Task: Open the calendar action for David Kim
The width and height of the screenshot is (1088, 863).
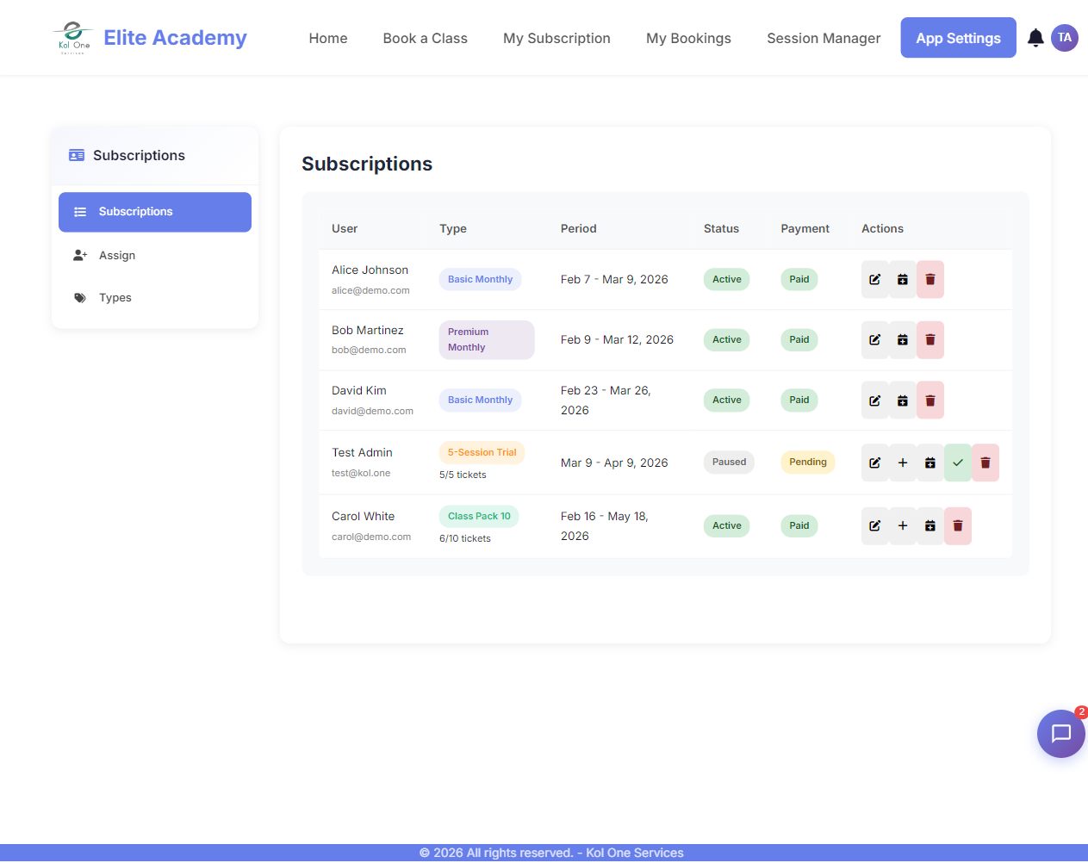Action: pos(902,400)
